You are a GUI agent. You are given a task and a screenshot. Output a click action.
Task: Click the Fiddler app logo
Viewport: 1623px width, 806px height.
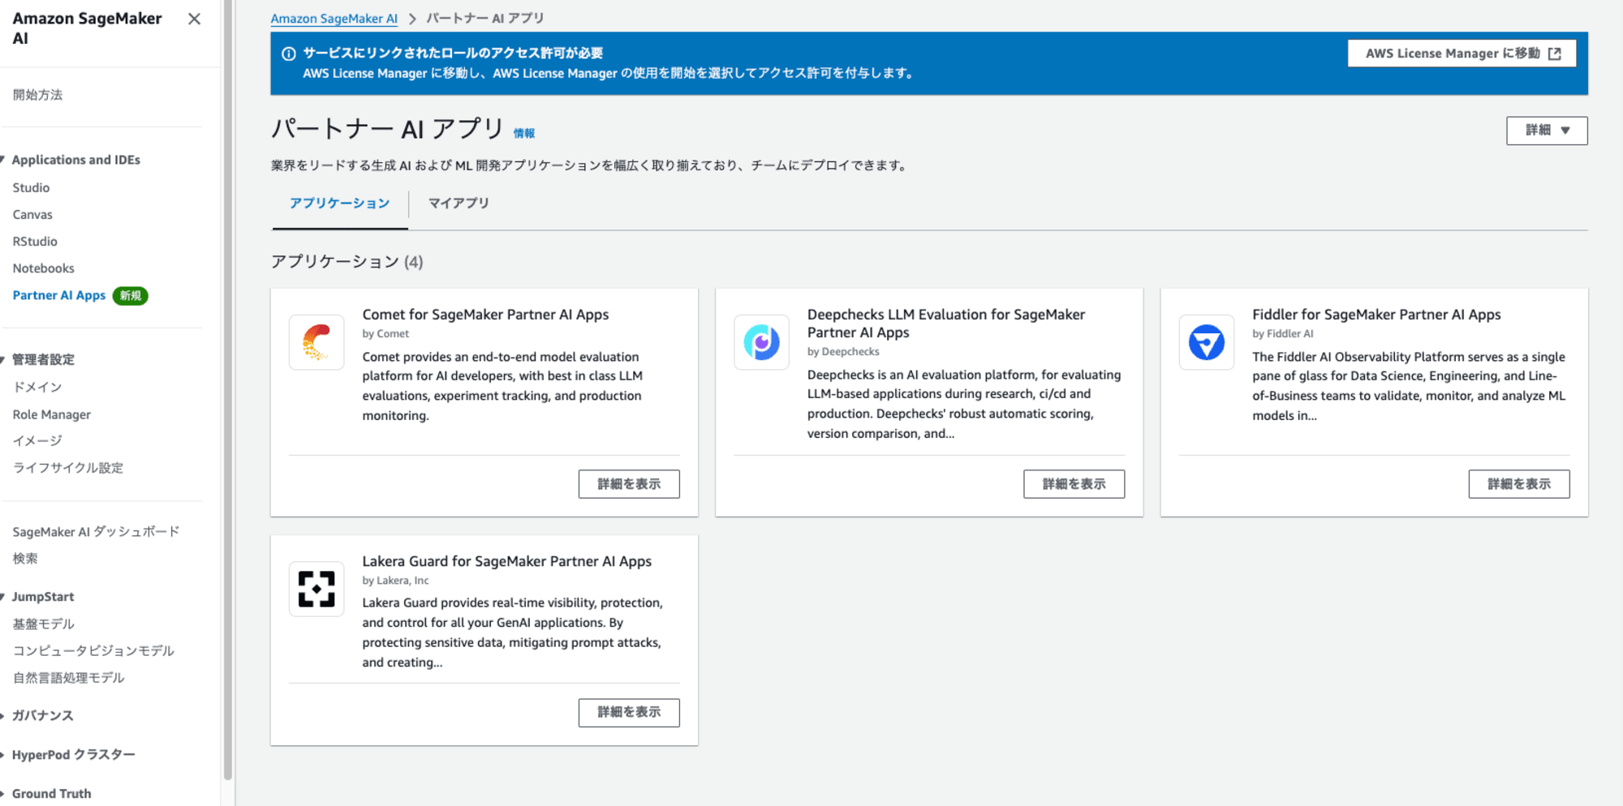[1206, 342]
